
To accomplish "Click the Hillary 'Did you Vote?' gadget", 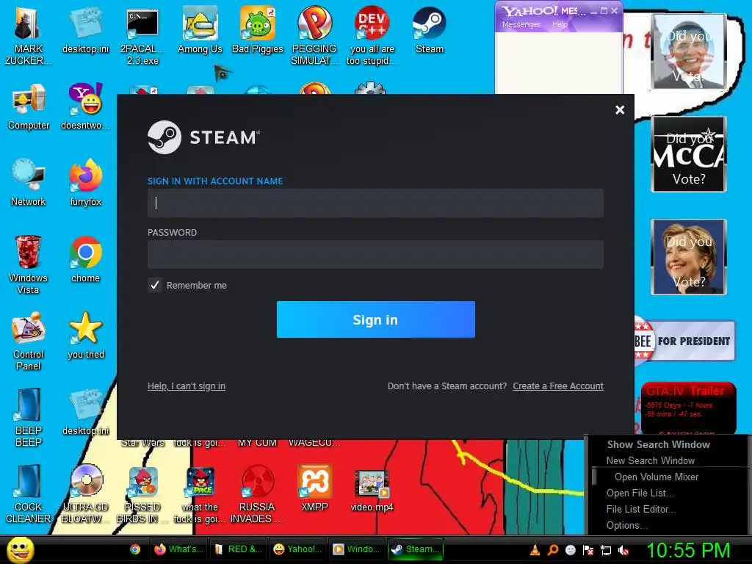I will [689, 257].
